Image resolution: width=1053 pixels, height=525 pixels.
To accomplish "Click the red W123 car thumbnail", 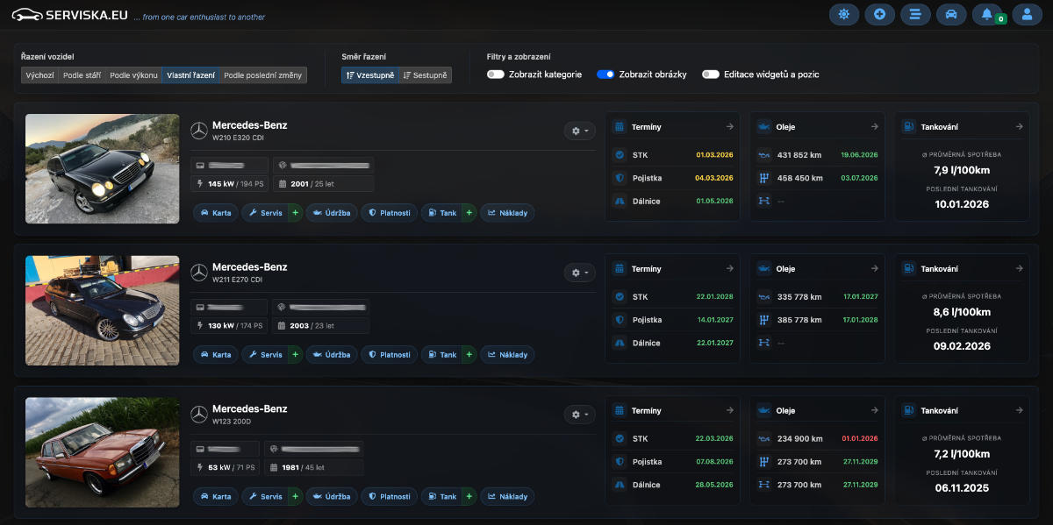I will [102, 452].
